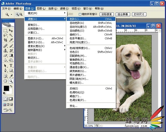Switch to full screen mode
The height and width of the screenshot is (132, 166).
pos(11,104)
